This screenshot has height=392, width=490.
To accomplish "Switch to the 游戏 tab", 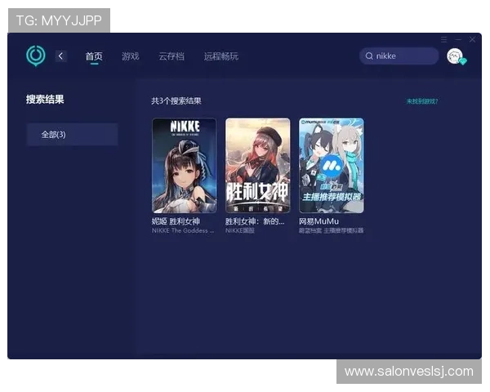I will pyautogui.click(x=131, y=56).
